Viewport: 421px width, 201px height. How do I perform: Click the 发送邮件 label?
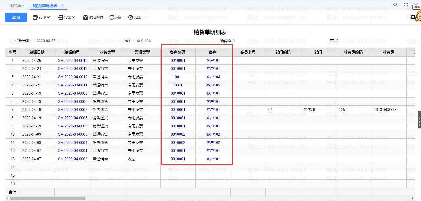[96, 17]
